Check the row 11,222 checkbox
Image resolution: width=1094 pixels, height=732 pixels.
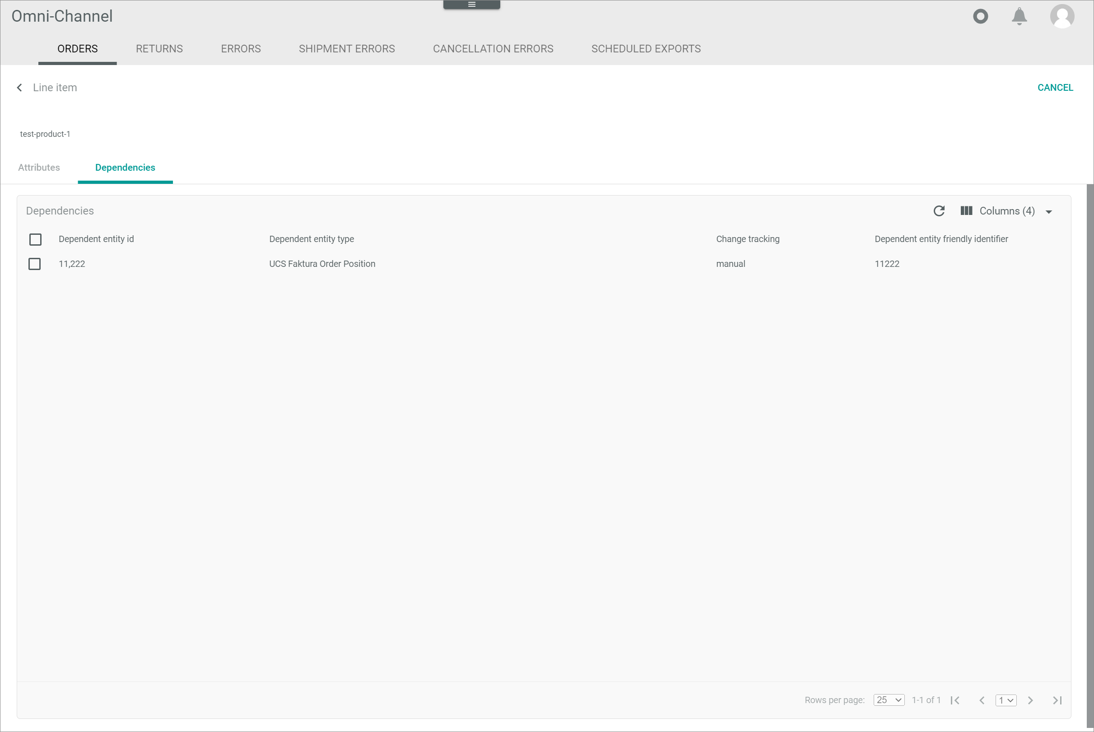point(34,264)
